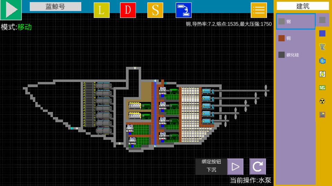Image resolution: width=332 pixels, height=186 pixels.
Task: Open the gray console machine category
Action: click(322, 115)
